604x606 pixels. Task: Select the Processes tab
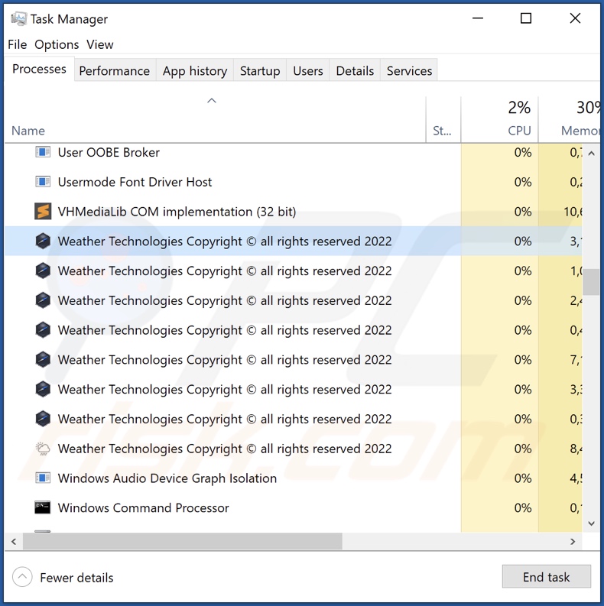tap(39, 69)
